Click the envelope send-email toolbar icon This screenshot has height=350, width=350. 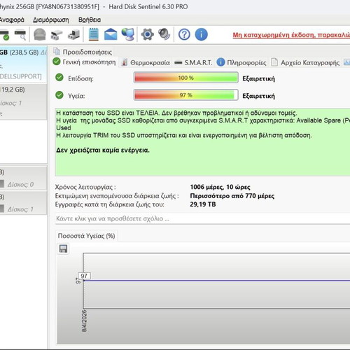pyautogui.click(x=111, y=34)
